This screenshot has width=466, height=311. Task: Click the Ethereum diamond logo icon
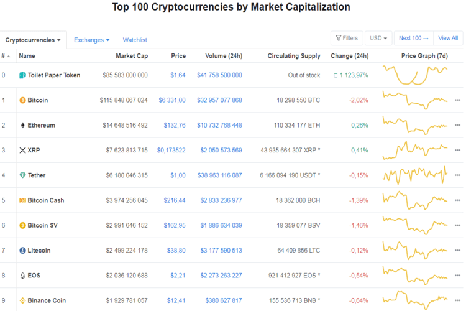22,125
